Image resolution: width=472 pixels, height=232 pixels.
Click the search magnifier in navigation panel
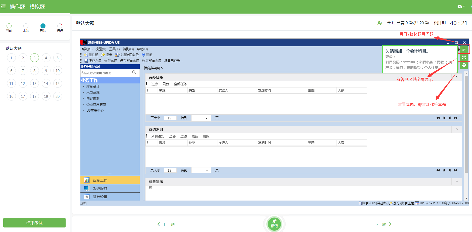tap(134, 73)
